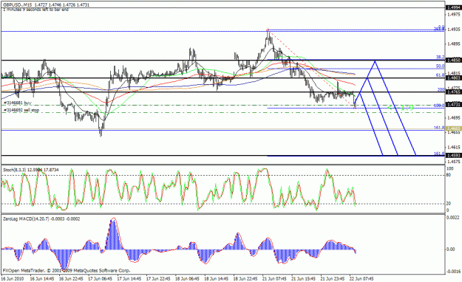Image resolution: width=462 pixels, height=282 pixels.
Task: Click the '16 Jun 22:45' time label
Action: tap(71, 278)
